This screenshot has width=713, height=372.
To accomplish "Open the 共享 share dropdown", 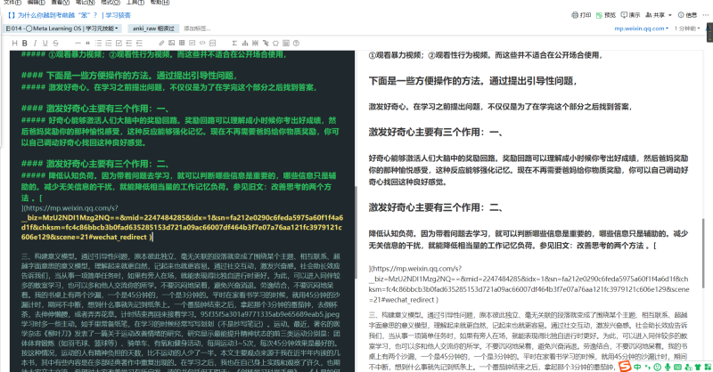I will point(659,15).
